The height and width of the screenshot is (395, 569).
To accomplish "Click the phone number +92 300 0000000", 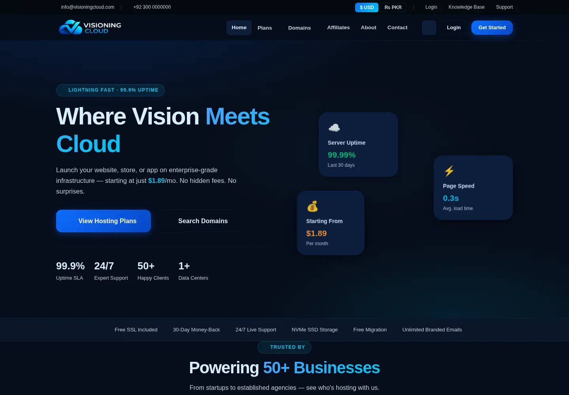I will [152, 7].
